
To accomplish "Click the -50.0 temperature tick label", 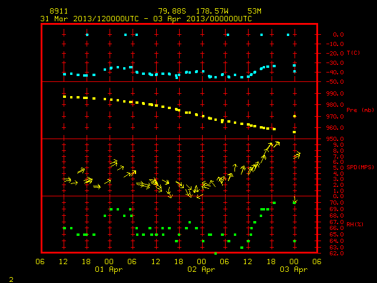I will [x=335, y=82].
